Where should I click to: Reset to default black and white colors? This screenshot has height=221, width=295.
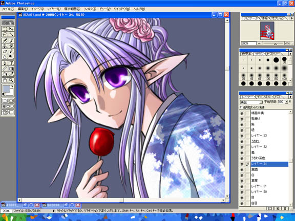click(x=4, y=94)
